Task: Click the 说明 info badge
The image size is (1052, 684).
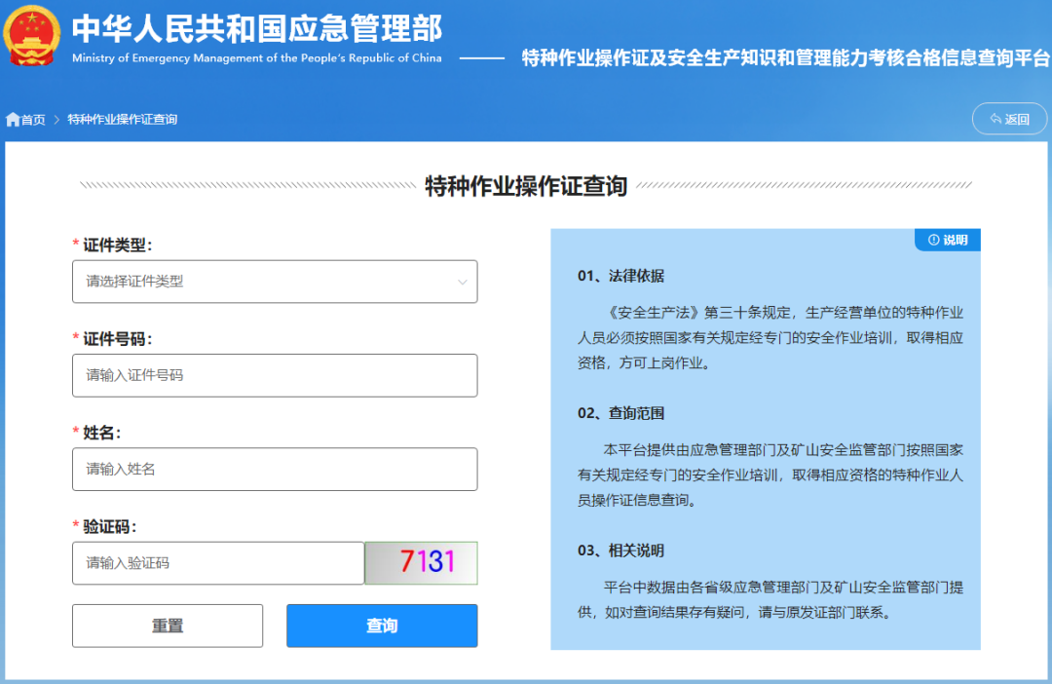Action: tap(947, 239)
